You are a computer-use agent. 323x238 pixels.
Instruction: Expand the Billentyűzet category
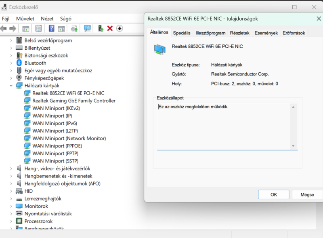(x=11, y=48)
